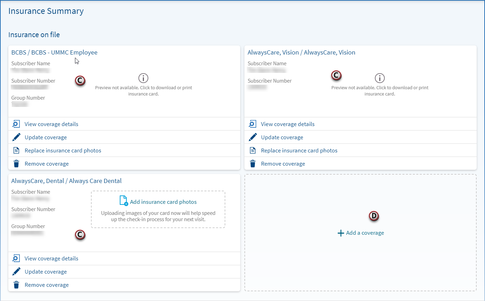
Task: Click the trash icon in the BCBS card
Action: pos(16,164)
